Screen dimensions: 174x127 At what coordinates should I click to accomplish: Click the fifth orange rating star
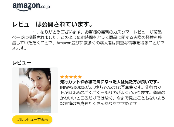point(80,77)
